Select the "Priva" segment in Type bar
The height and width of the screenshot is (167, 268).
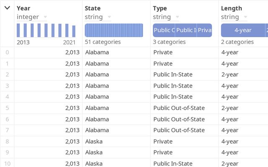(x=204, y=30)
